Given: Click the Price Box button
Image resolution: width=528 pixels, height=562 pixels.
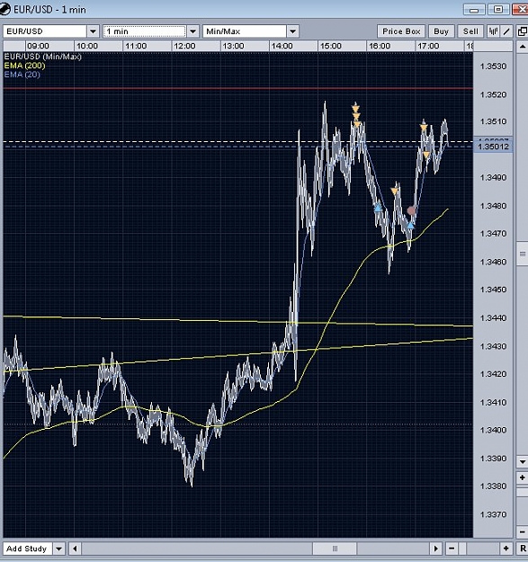Looking at the screenshot, I should [x=401, y=31].
